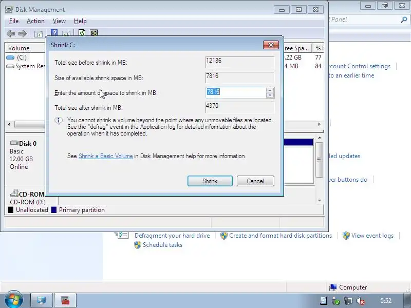Click the muted volume tray icon
Viewport: 411px width, 308px height.
(x=361, y=301)
